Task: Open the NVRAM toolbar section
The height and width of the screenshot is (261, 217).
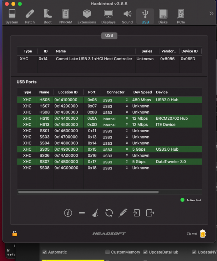Action: point(66,17)
